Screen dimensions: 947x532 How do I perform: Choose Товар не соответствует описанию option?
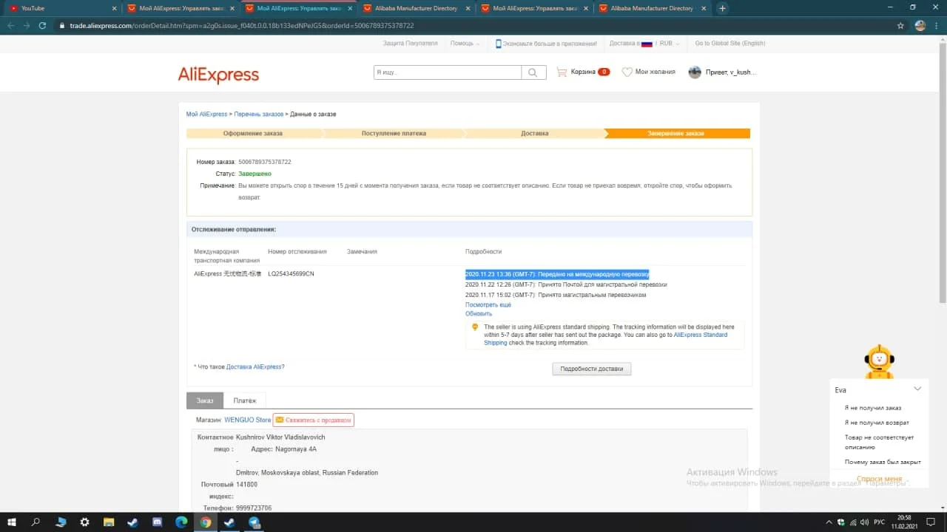(879, 442)
